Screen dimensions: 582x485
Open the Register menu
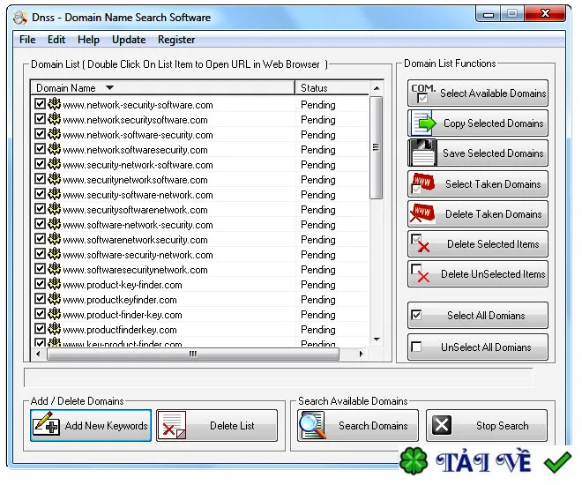176,40
